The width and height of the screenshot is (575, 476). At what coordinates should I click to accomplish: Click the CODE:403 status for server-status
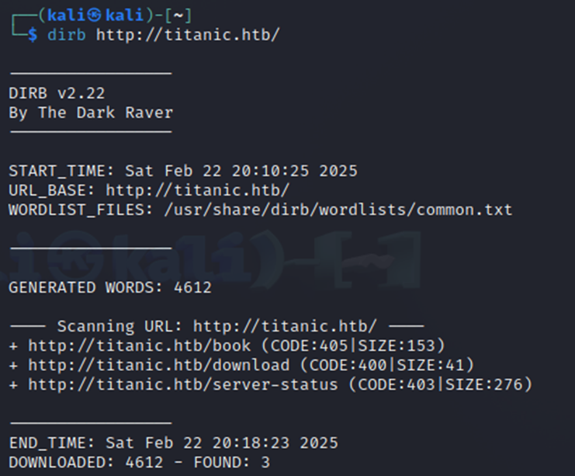[x=397, y=384]
